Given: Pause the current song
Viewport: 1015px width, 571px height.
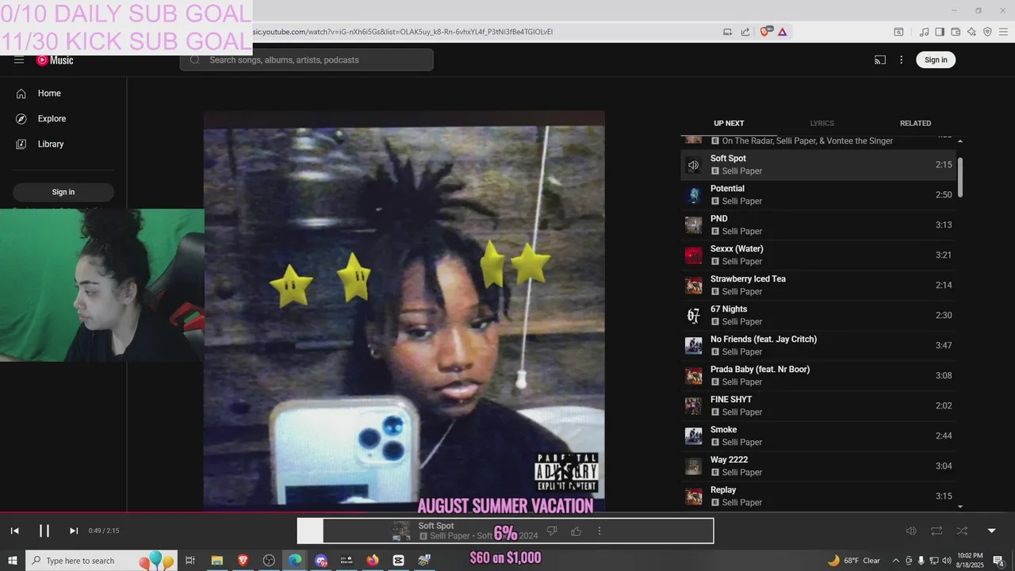Looking at the screenshot, I should (44, 531).
